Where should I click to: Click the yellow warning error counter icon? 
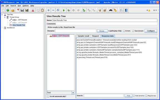coord(149,10)
